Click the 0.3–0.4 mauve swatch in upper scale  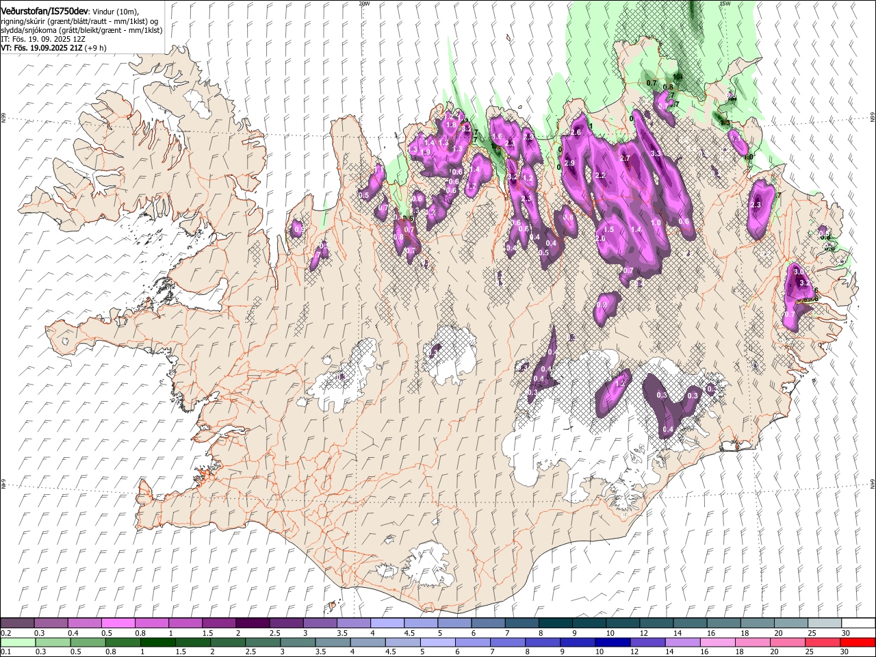(51, 623)
